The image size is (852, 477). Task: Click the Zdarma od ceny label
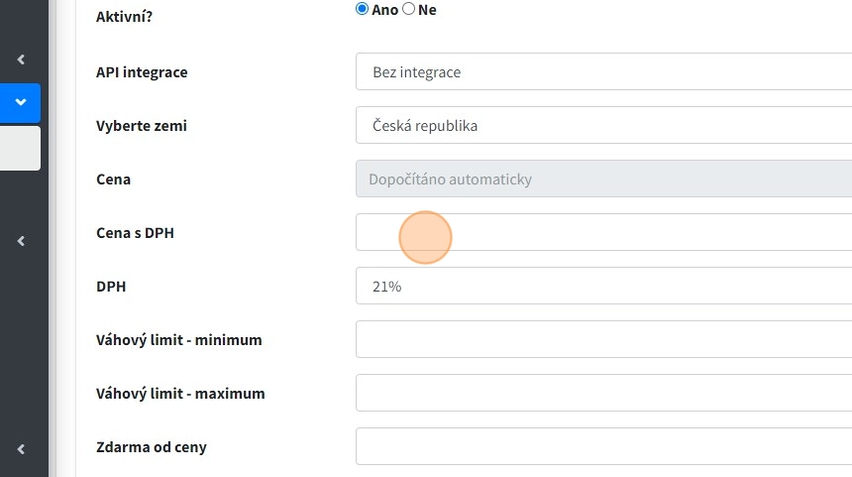152,447
